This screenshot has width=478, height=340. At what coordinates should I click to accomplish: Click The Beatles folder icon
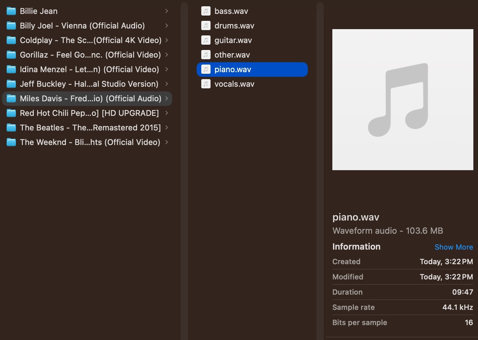click(x=11, y=128)
